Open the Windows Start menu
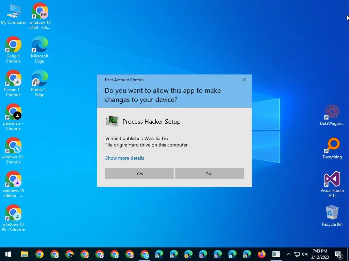 (8, 254)
